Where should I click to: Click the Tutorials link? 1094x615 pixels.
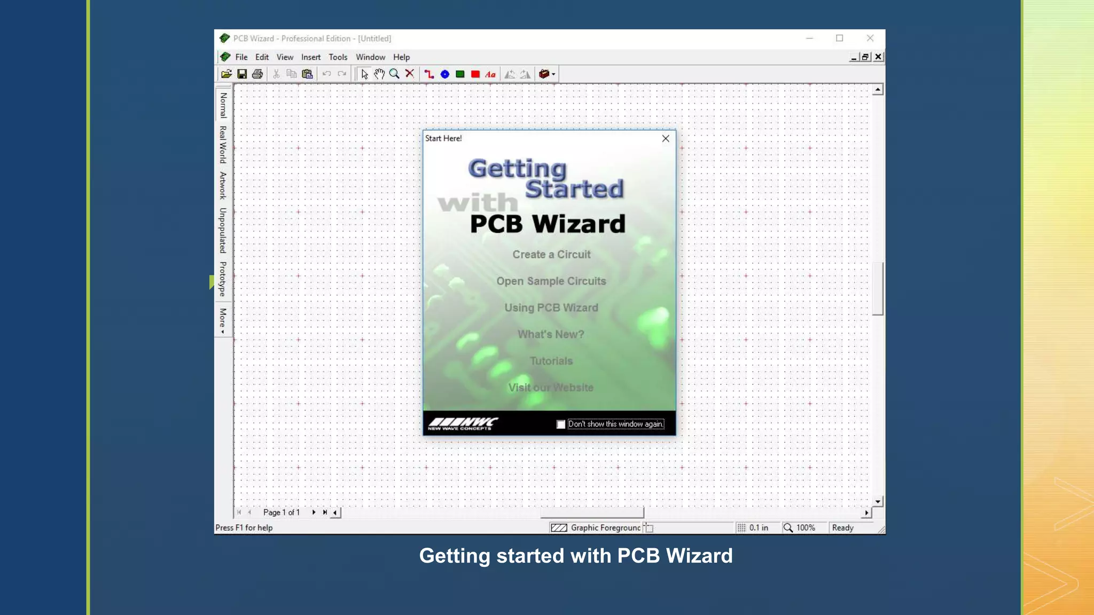pyautogui.click(x=551, y=361)
